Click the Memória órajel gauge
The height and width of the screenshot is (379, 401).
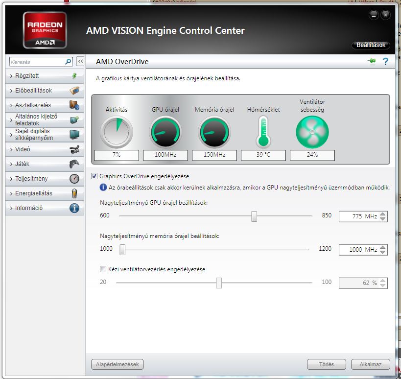click(214, 132)
